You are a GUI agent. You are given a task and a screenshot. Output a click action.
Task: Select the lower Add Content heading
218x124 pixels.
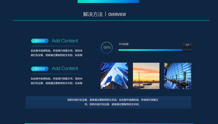tap(65, 68)
